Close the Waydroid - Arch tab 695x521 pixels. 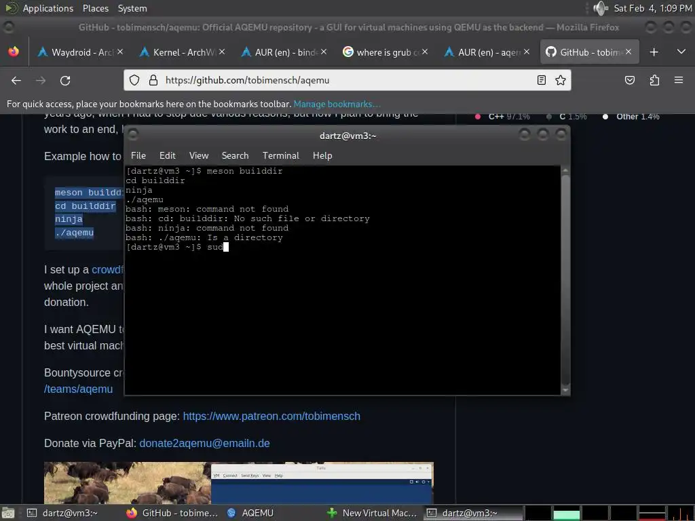pyautogui.click(x=120, y=52)
